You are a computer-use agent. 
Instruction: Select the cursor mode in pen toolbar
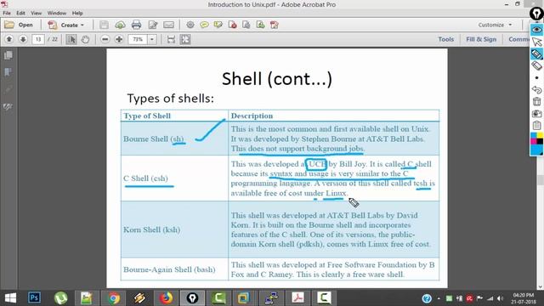(536, 42)
